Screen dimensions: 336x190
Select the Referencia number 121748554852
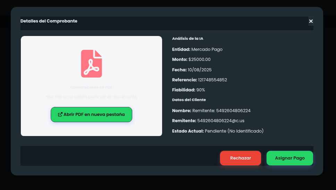tap(212, 80)
